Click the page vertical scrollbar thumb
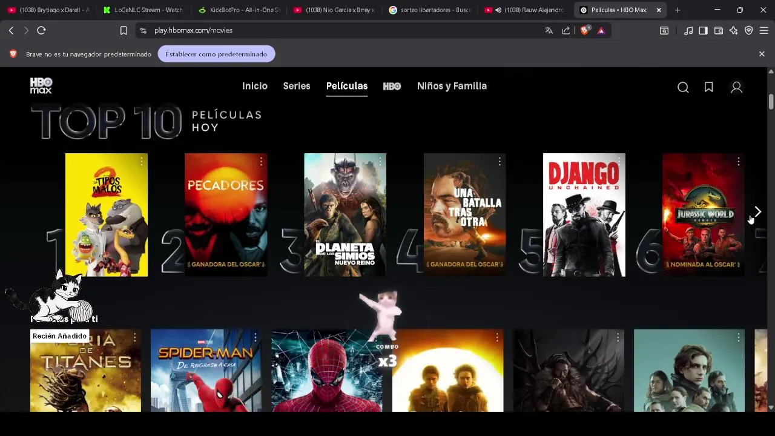This screenshot has width=775, height=436. [771, 101]
